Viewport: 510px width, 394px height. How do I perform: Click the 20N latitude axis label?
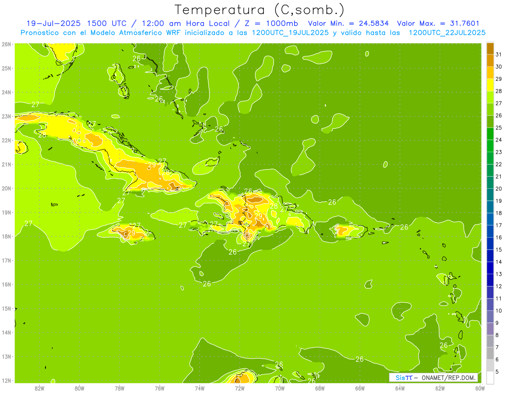tap(6, 188)
